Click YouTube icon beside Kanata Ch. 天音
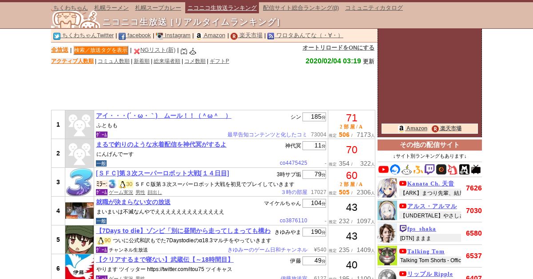This screenshot has height=279, width=533. pos(403,183)
